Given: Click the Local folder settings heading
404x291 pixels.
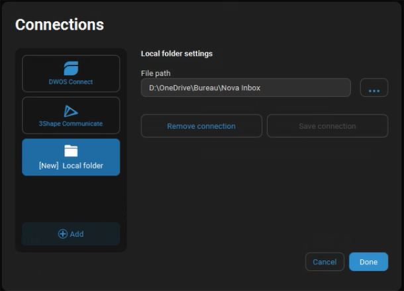Looking at the screenshot, I should 177,54.
